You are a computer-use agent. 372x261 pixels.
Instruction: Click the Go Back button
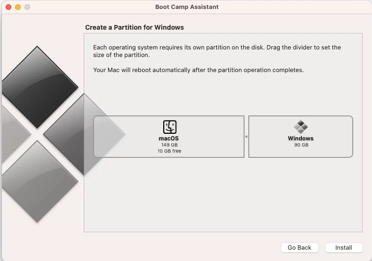[x=300, y=248]
